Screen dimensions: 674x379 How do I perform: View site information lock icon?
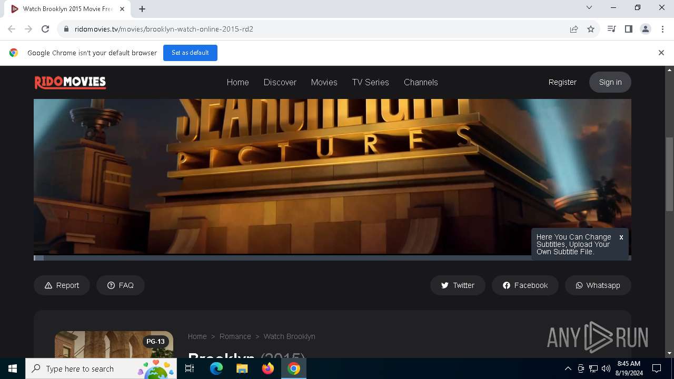pyautogui.click(x=66, y=29)
